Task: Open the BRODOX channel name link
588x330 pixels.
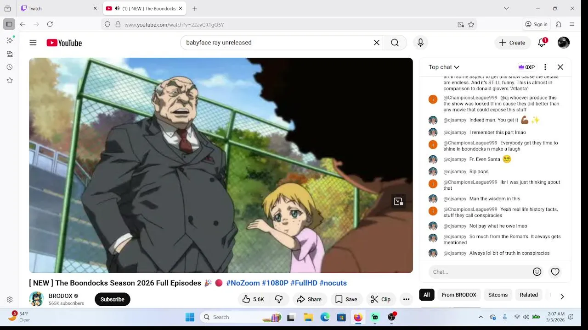Action: point(61,296)
